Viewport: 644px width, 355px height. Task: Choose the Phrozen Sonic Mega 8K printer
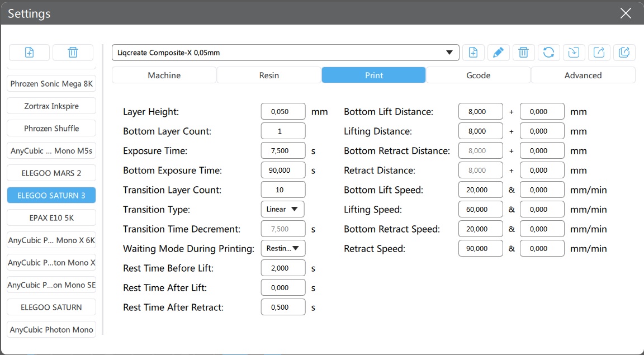tap(51, 84)
